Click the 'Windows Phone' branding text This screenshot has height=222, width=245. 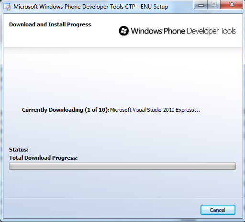[158, 31]
